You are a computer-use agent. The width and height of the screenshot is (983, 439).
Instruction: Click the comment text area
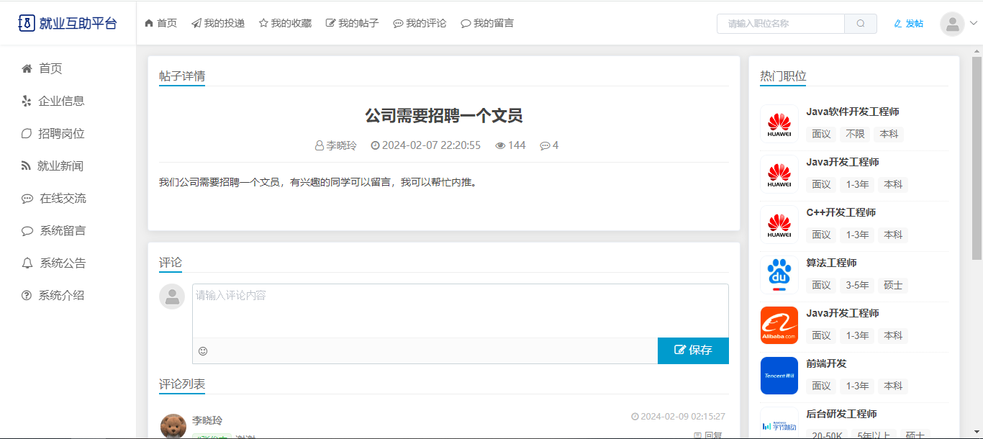[461, 311]
